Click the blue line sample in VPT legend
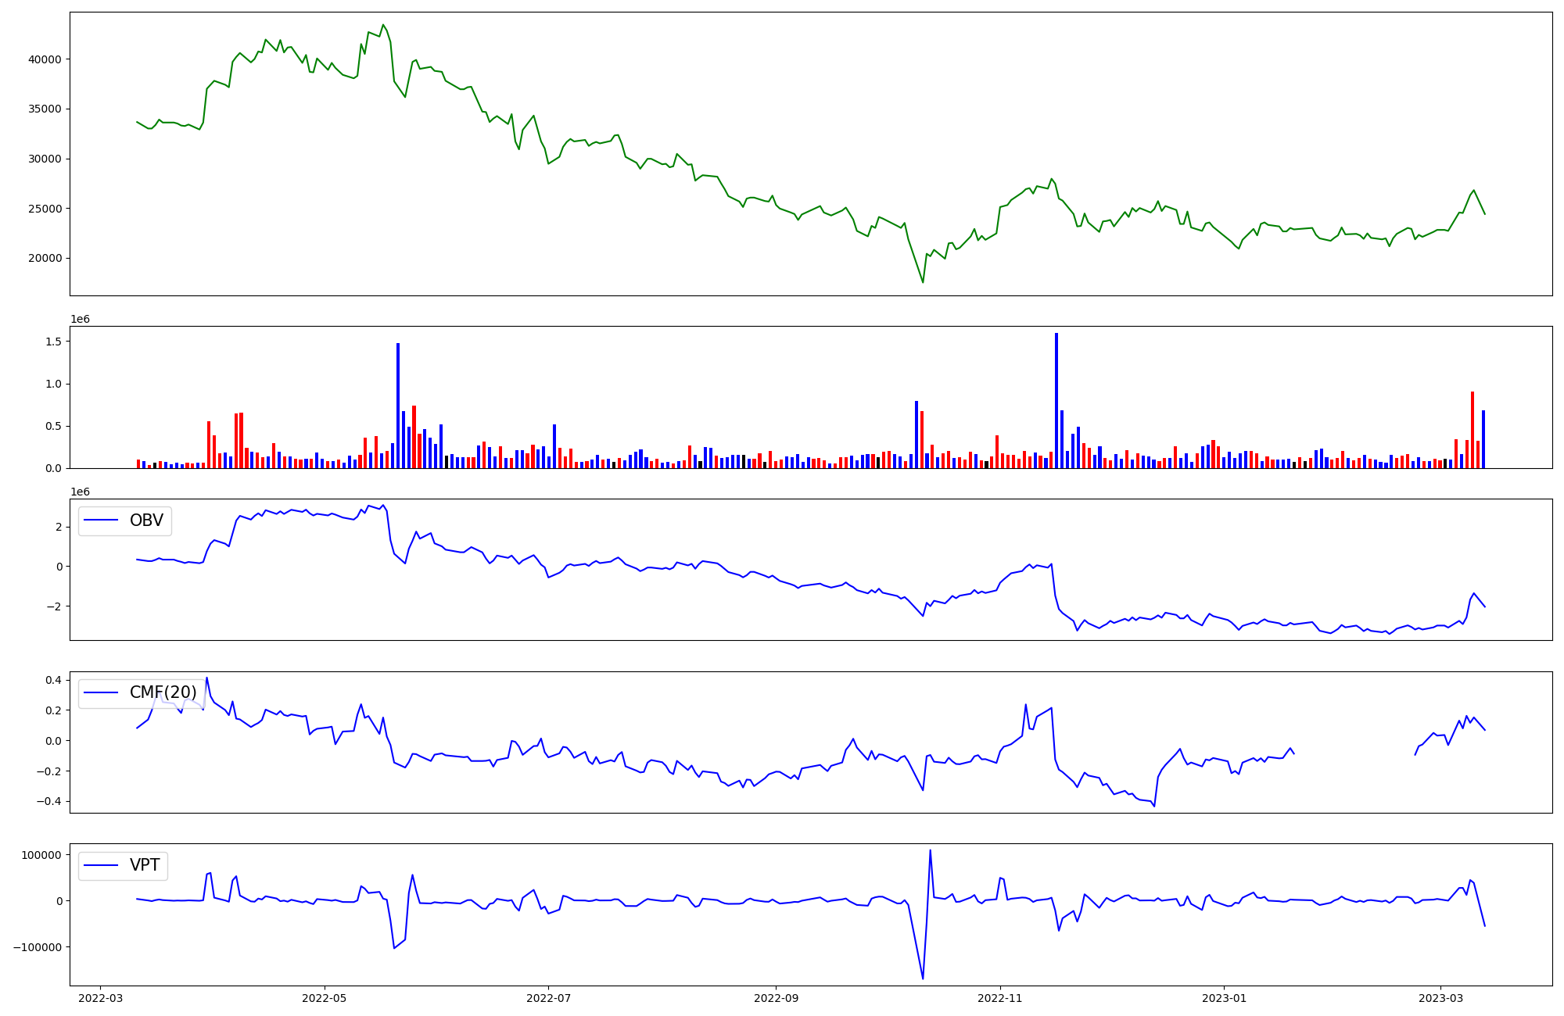This screenshot has height=1016, width=1564. coord(101,865)
